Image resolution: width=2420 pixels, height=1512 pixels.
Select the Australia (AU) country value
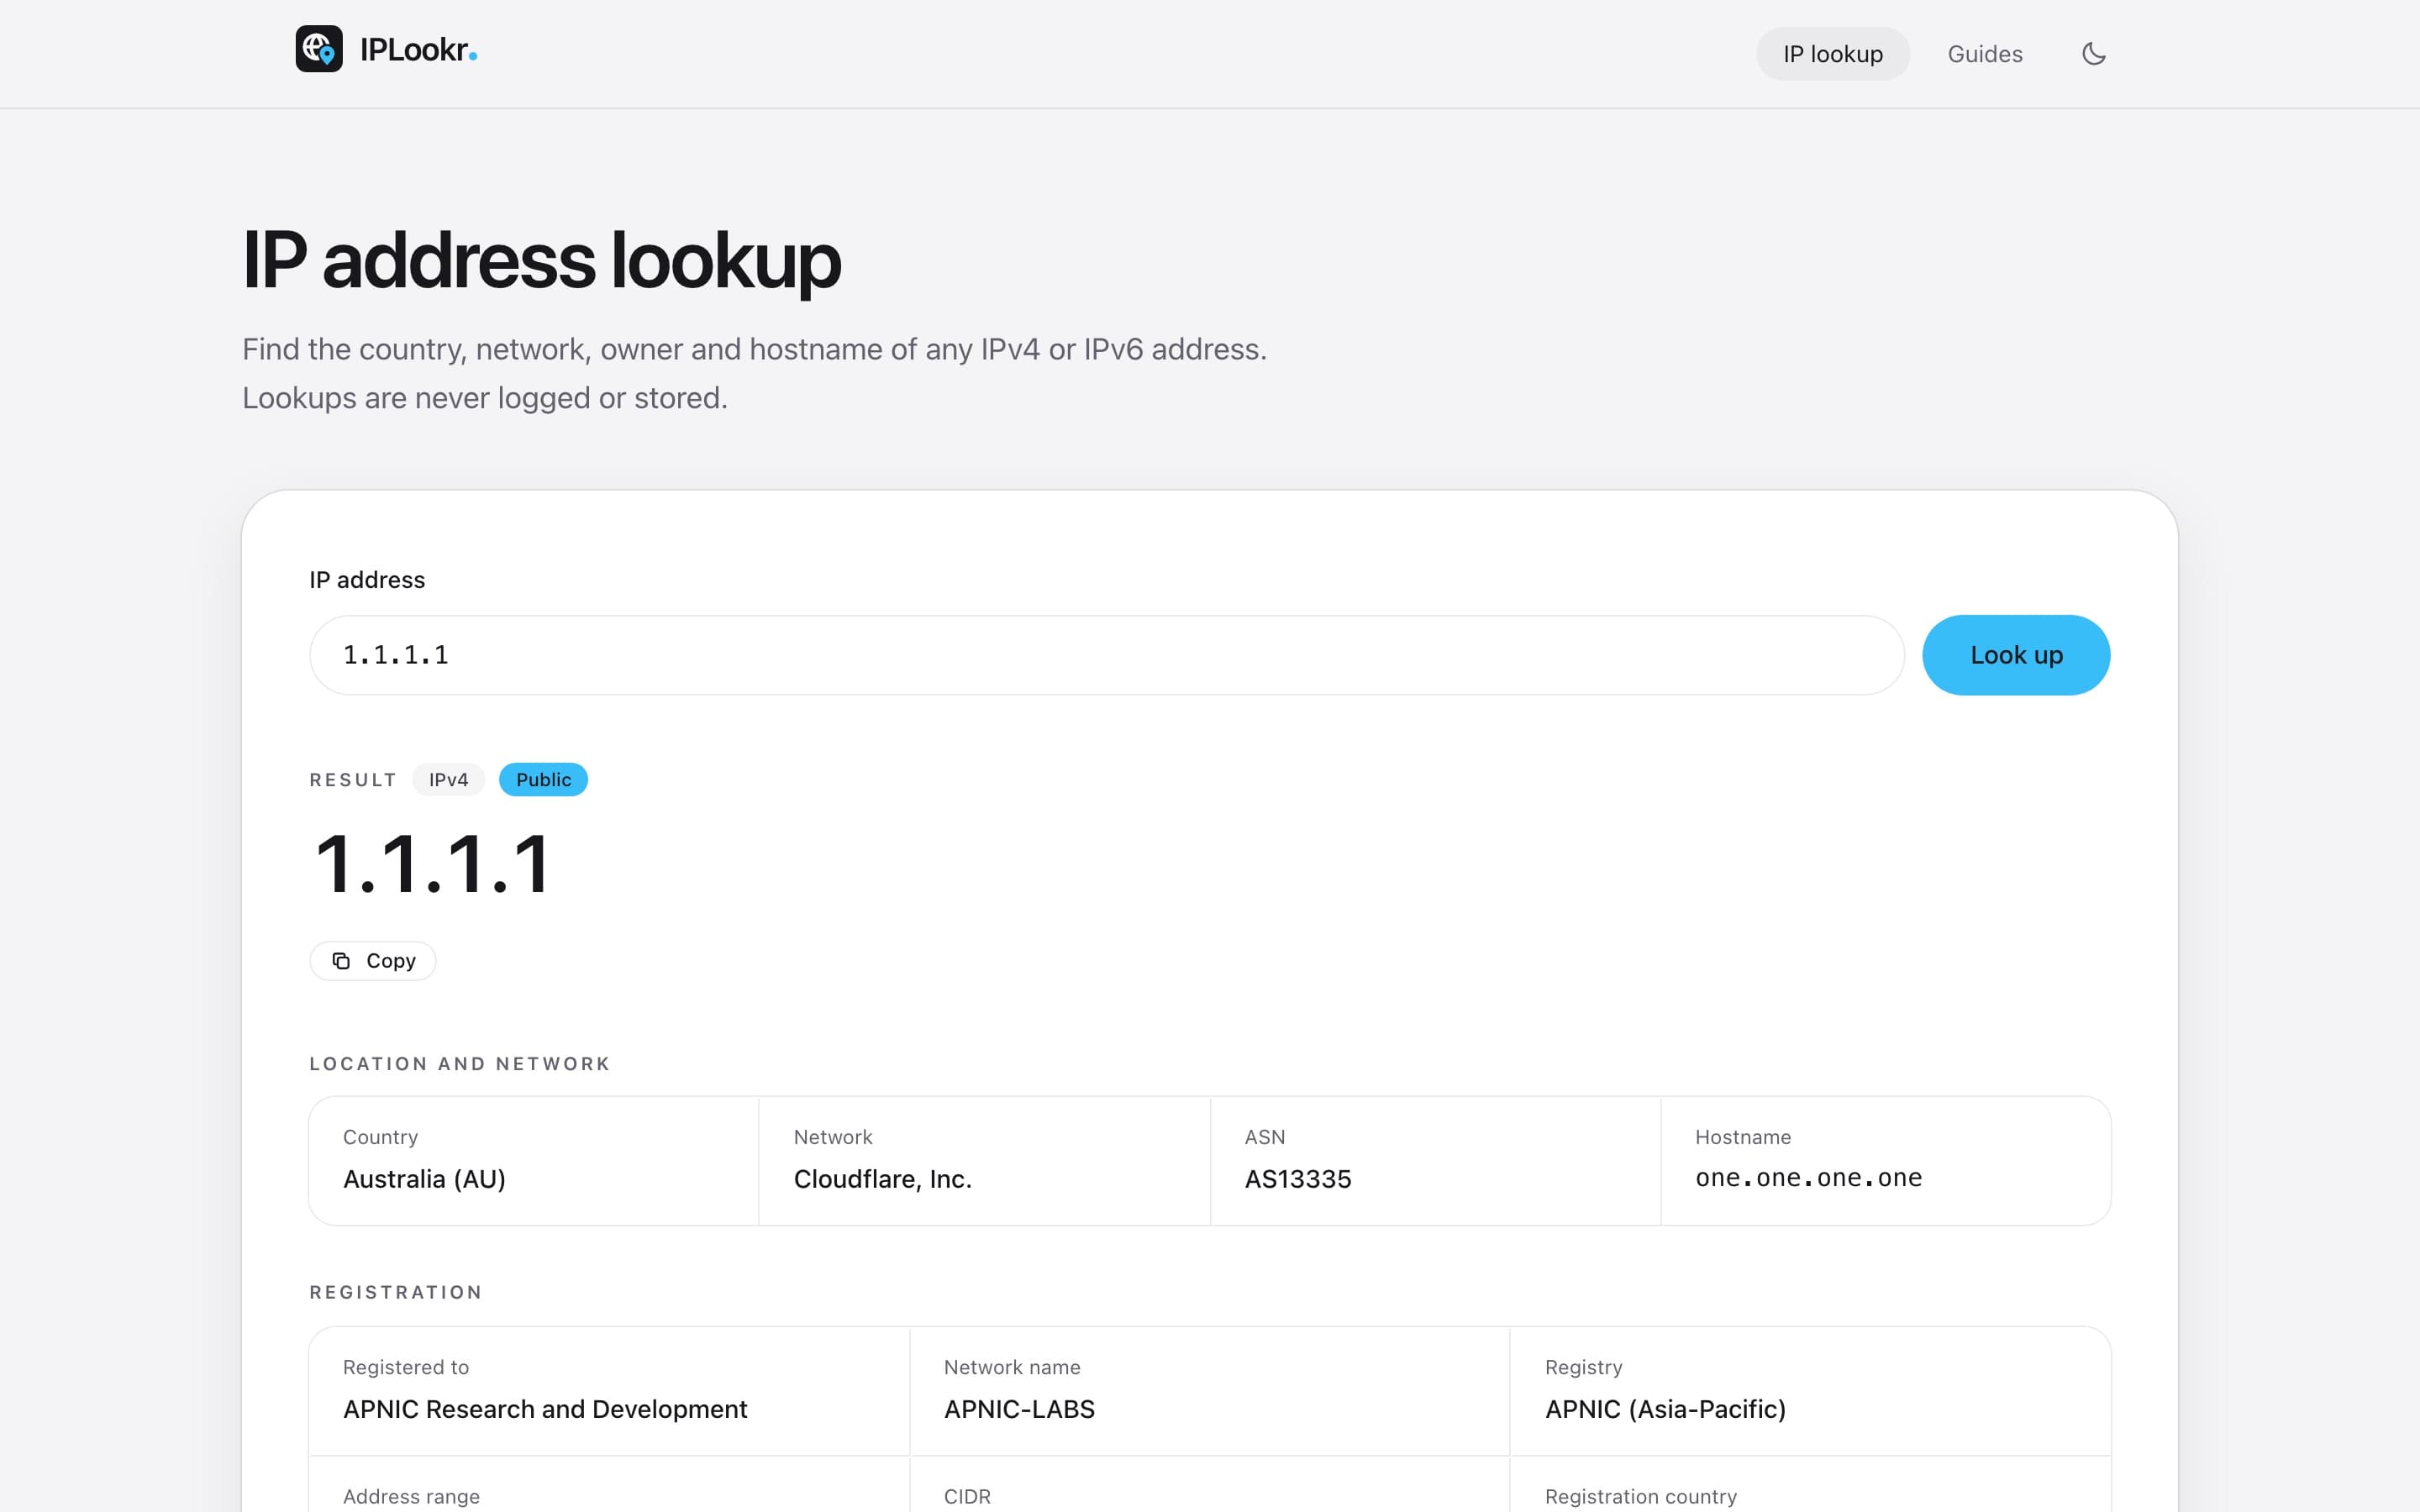click(x=424, y=1179)
